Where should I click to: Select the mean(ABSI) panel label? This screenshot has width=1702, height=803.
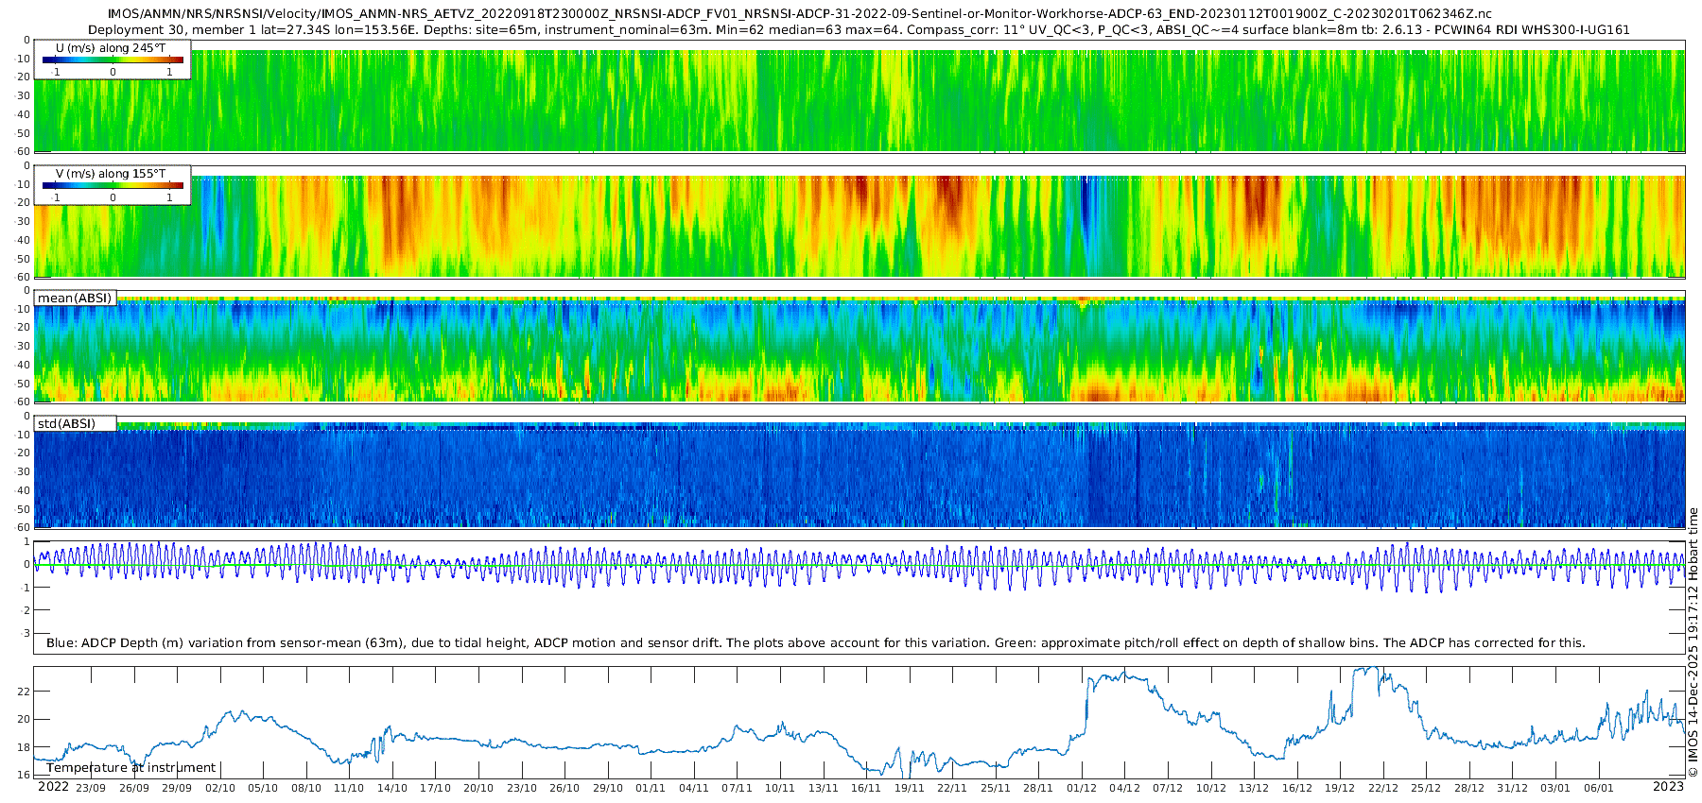pos(75,299)
